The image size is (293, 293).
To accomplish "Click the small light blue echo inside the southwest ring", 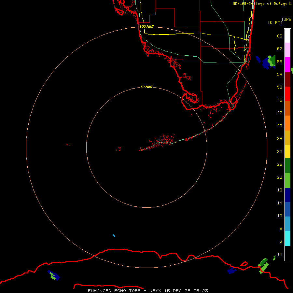I will (114, 236).
